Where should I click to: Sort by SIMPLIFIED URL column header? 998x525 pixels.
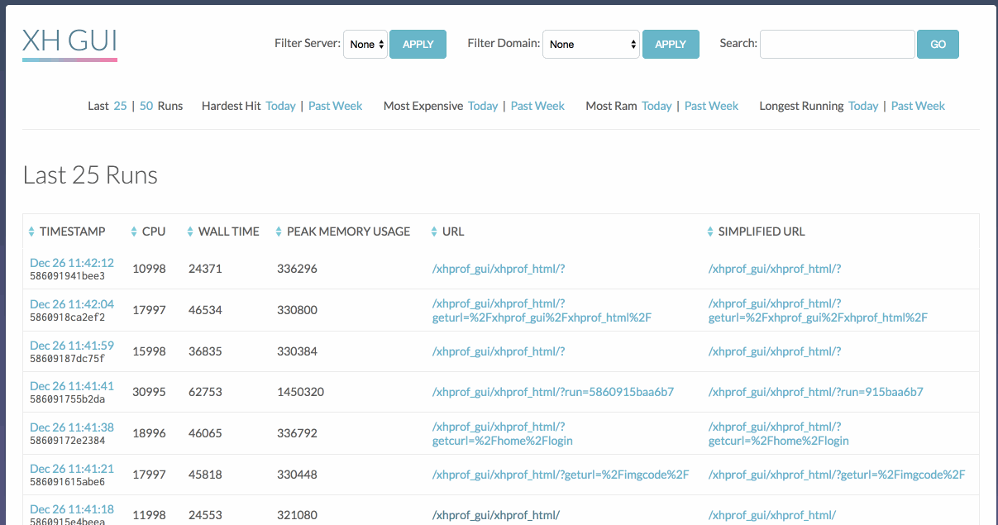[762, 232]
